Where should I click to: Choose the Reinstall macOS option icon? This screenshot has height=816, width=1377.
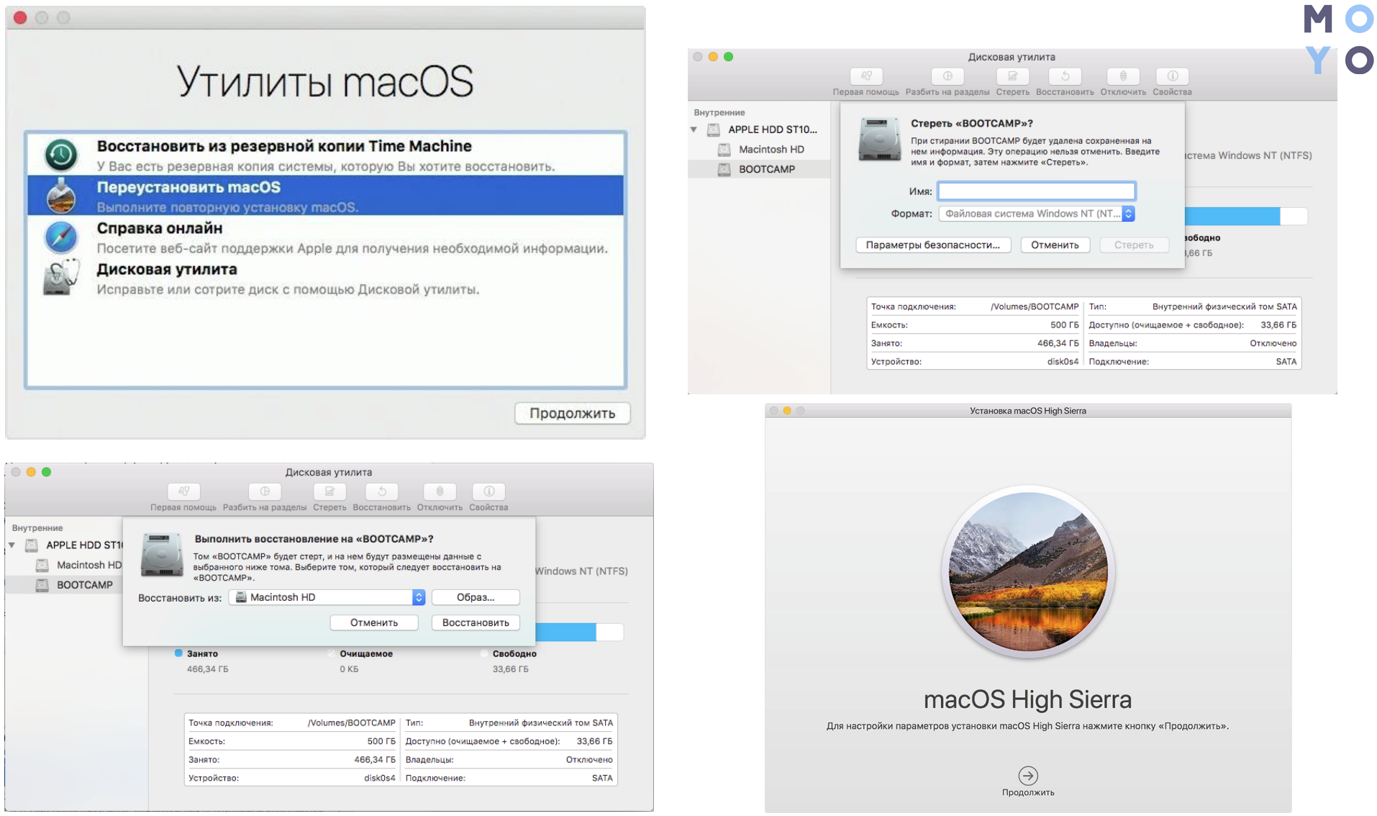[x=61, y=196]
